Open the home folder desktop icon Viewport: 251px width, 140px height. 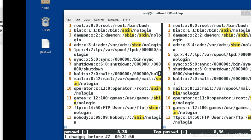pos(46,5)
